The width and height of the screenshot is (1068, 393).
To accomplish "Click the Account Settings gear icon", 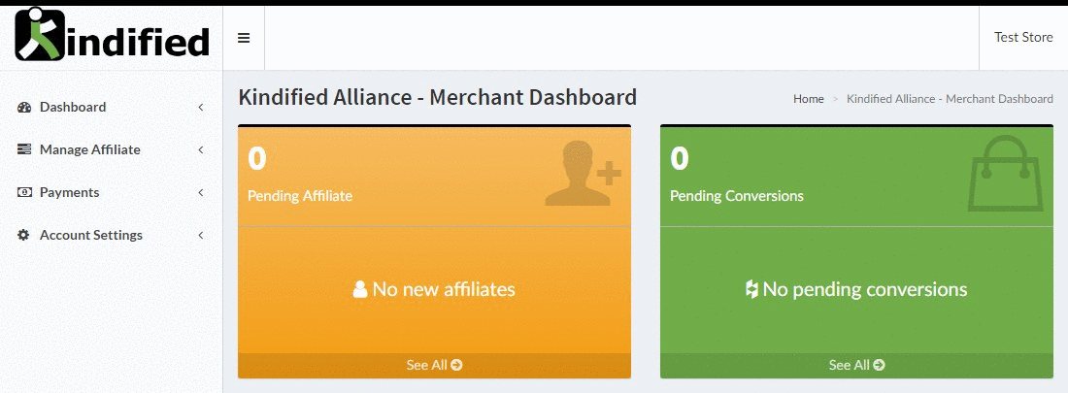I will [x=25, y=236].
